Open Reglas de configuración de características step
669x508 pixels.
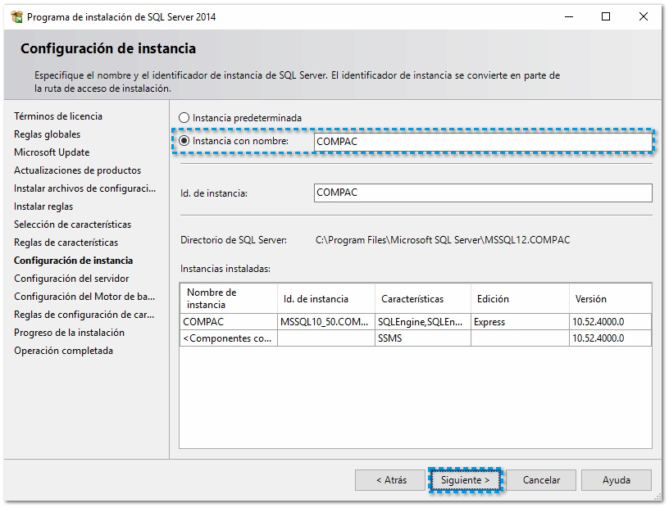click(x=84, y=315)
